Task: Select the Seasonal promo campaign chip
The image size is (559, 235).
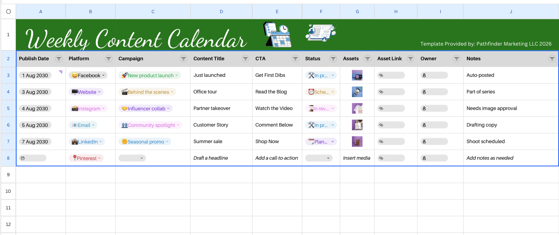Action: click(x=145, y=142)
